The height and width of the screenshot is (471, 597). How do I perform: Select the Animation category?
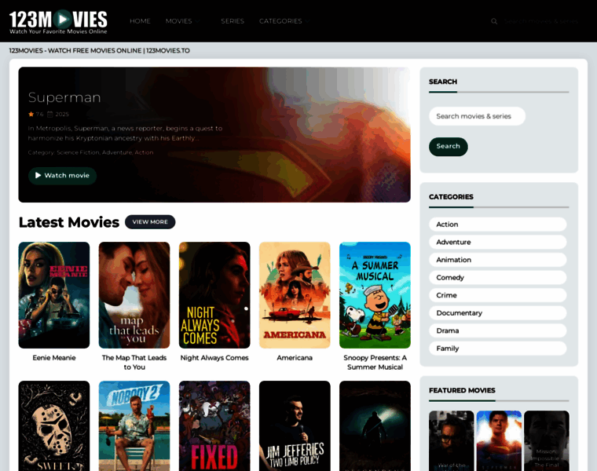497,260
